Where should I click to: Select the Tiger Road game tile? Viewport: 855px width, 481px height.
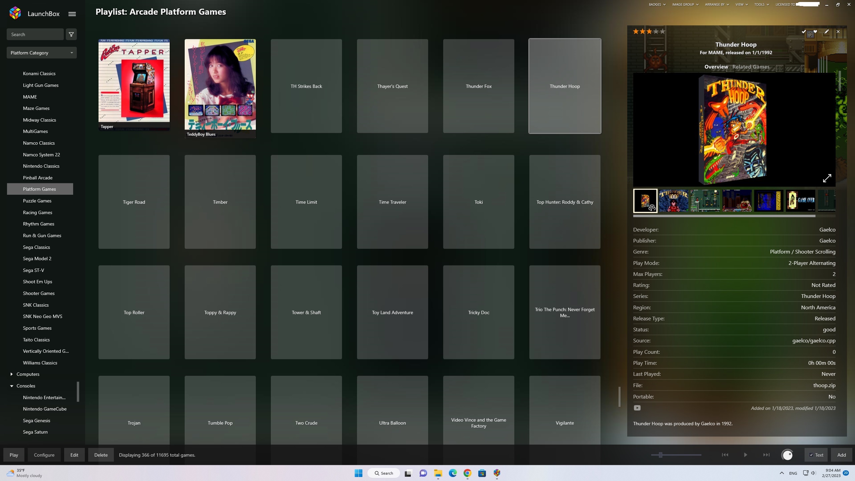coord(134,202)
